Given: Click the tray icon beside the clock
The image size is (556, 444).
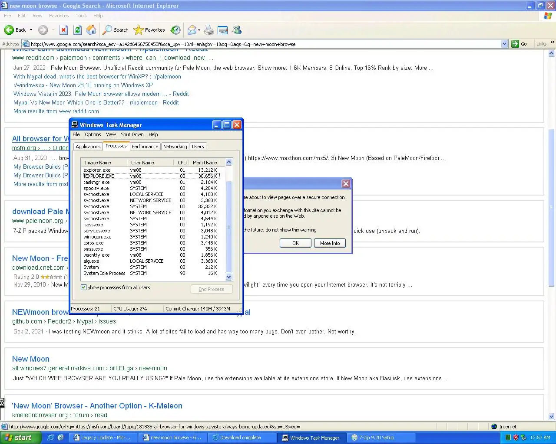Looking at the screenshot, I should point(523,437).
